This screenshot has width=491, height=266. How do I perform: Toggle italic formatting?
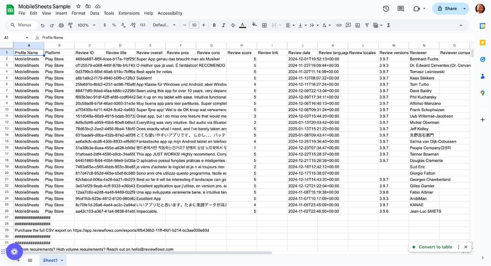[223, 25]
